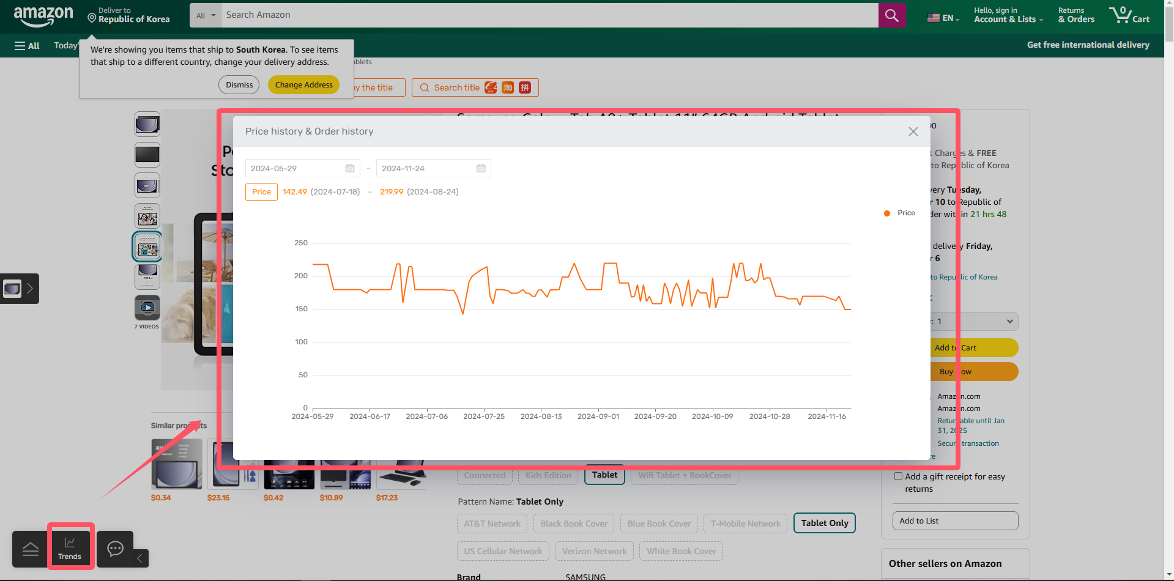Click the orange search magnifier button
This screenshot has width=1174, height=581.
(892, 15)
